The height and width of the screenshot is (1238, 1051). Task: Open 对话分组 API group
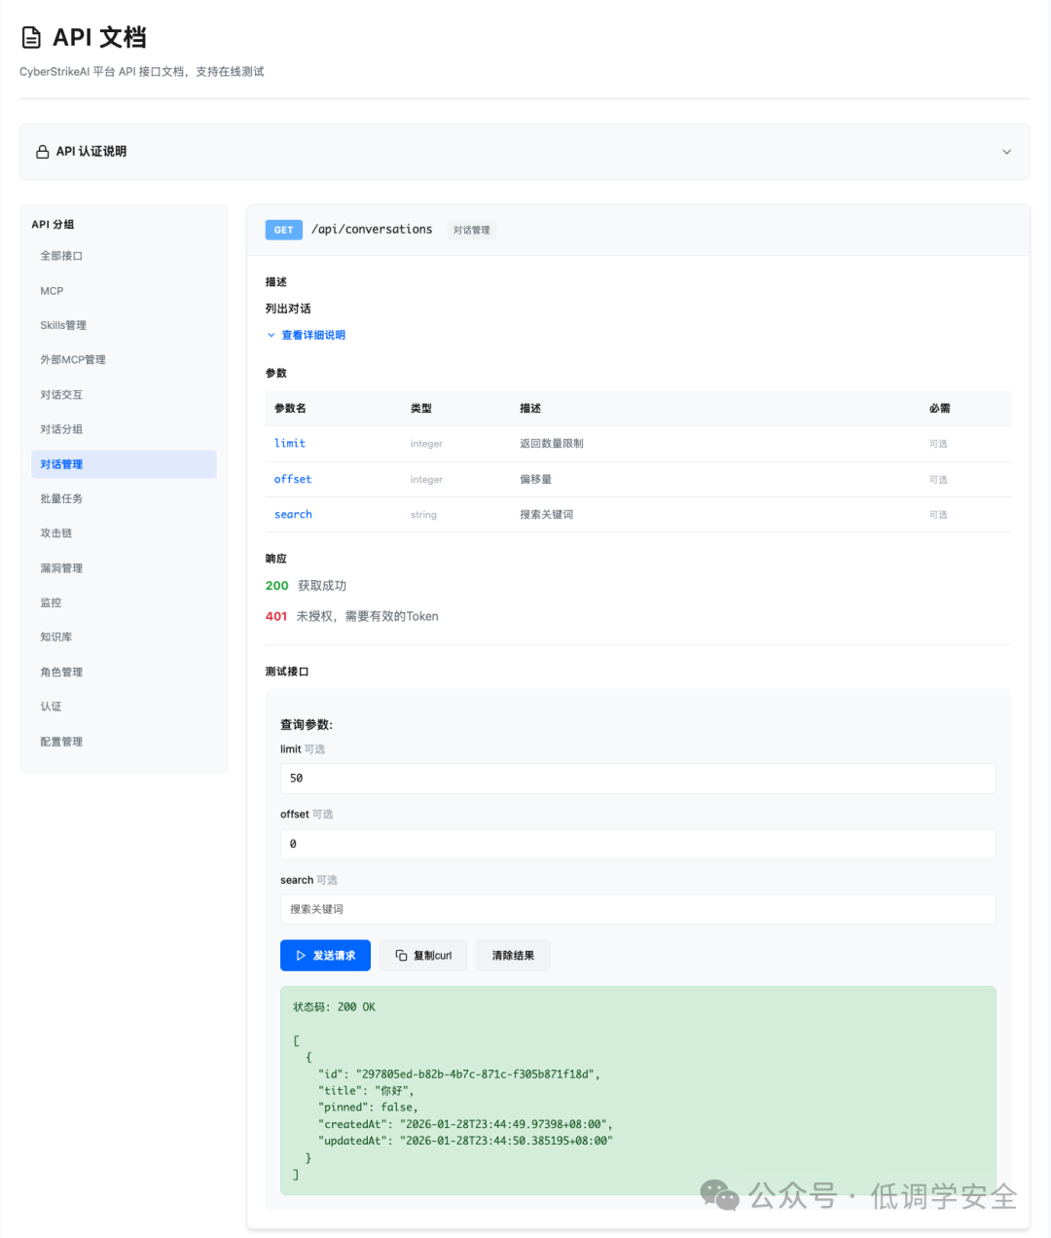[x=124, y=429]
